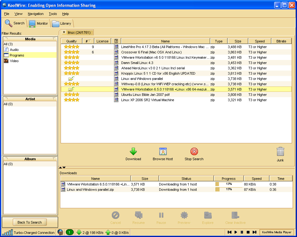
Task: Click the green shared files count indicator
Action: [70, 232]
